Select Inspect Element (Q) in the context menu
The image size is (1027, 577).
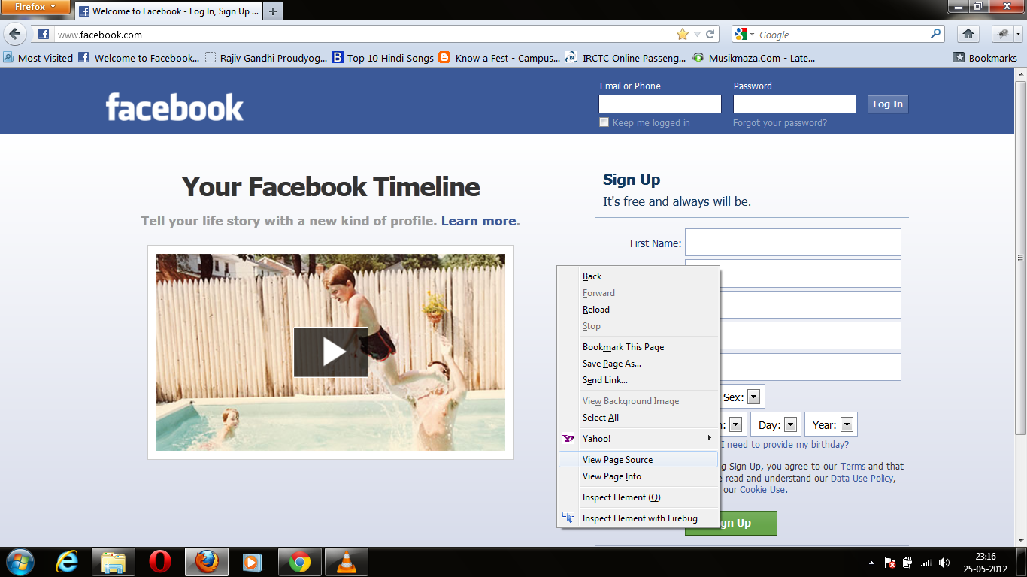(638, 497)
